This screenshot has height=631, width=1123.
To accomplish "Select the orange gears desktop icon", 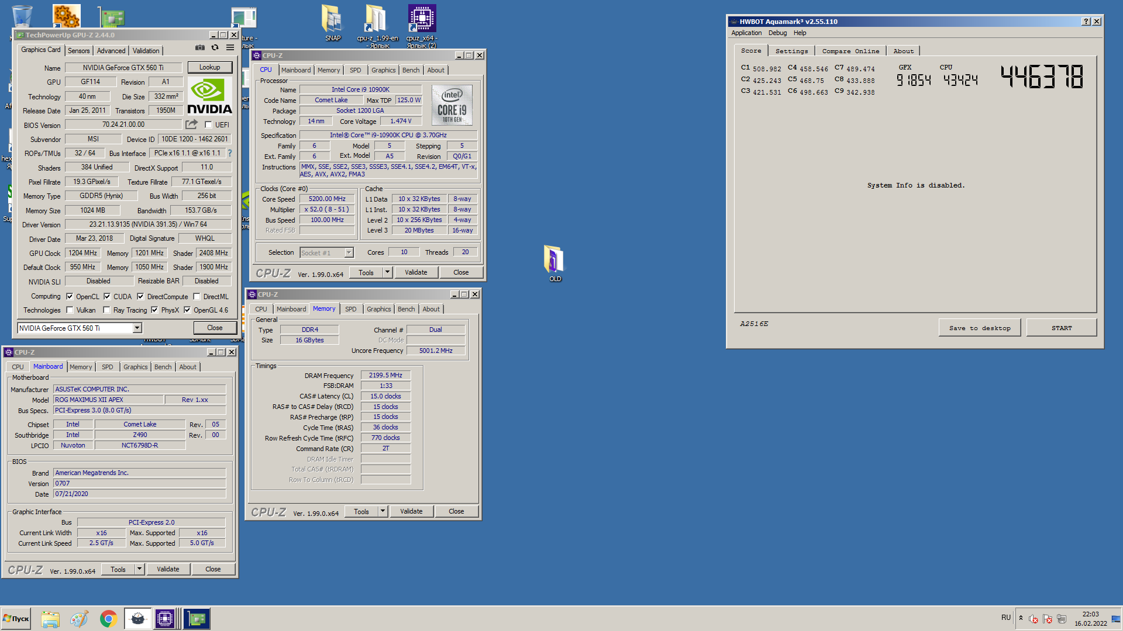I will [66, 16].
